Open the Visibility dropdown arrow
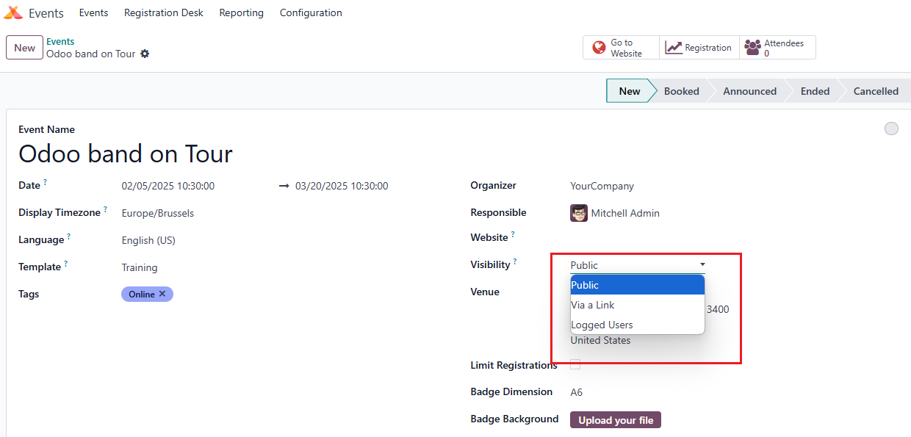 (x=702, y=264)
